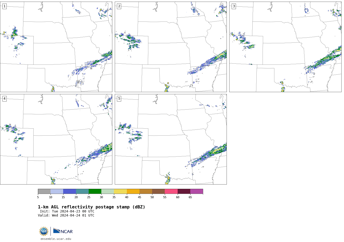344x242 pixels.
Task: Click the 'Valid: Wed 2024-04-24 01 UTC' text
Action: pos(66,215)
